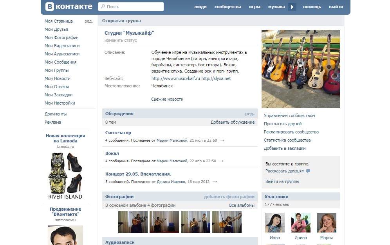
Task: Open the slyxa.net website link
Action: point(216,78)
